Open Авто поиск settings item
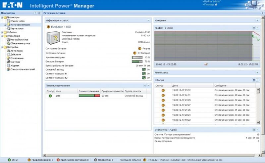This screenshot has width=265, height=163. tap(16, 51)
